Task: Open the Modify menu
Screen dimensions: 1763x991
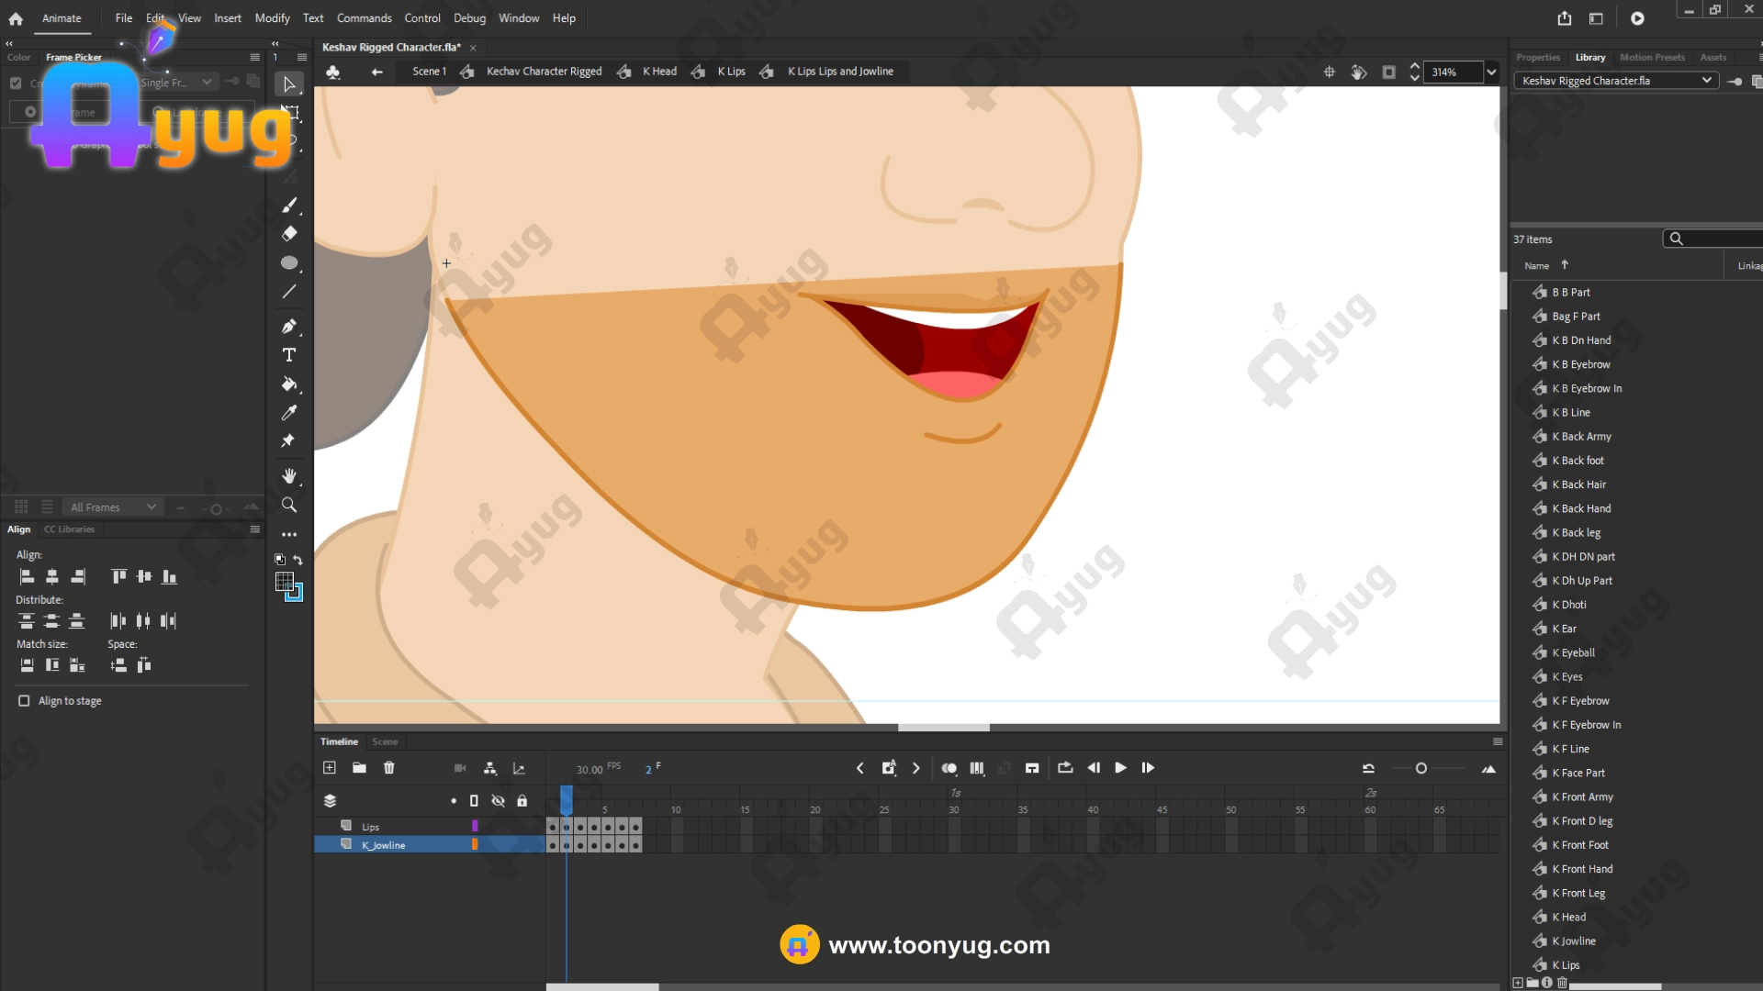Action: (x=272, y=18)
